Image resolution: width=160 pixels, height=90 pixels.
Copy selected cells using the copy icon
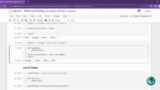22,20
